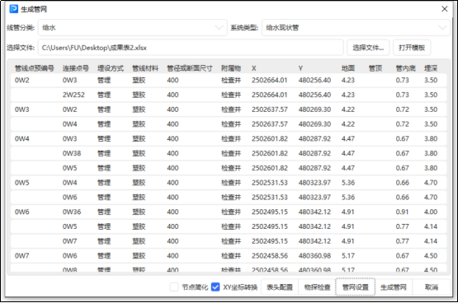The height and width of the screenshot is (303, 458).
Task: Click the 附属物 column header
Action: pyautogui.click(x=231, y=68)
